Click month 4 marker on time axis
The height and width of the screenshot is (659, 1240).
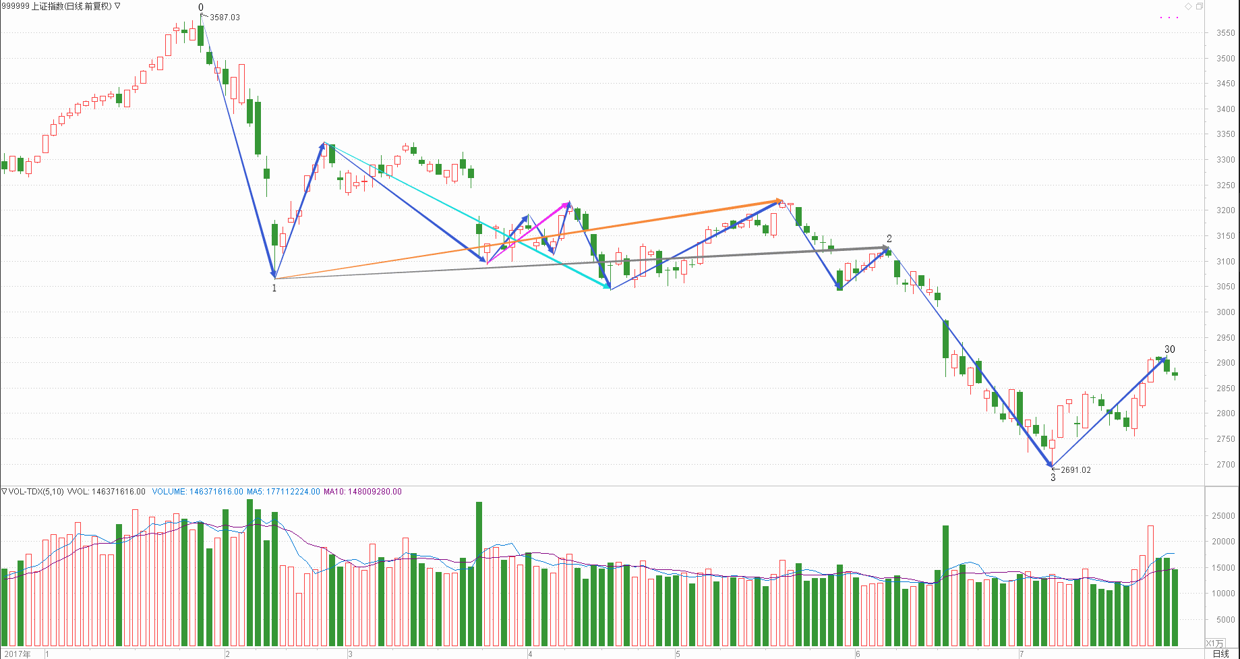pos(530,654)
